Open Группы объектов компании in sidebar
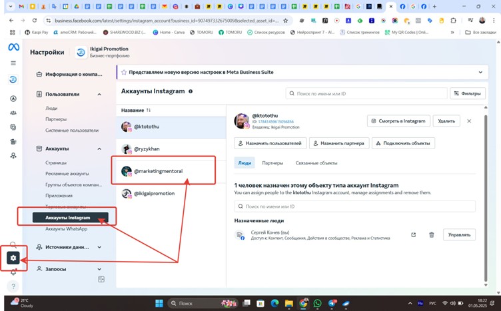The width and height of the screenshot is (501, 311). [73, 184]
